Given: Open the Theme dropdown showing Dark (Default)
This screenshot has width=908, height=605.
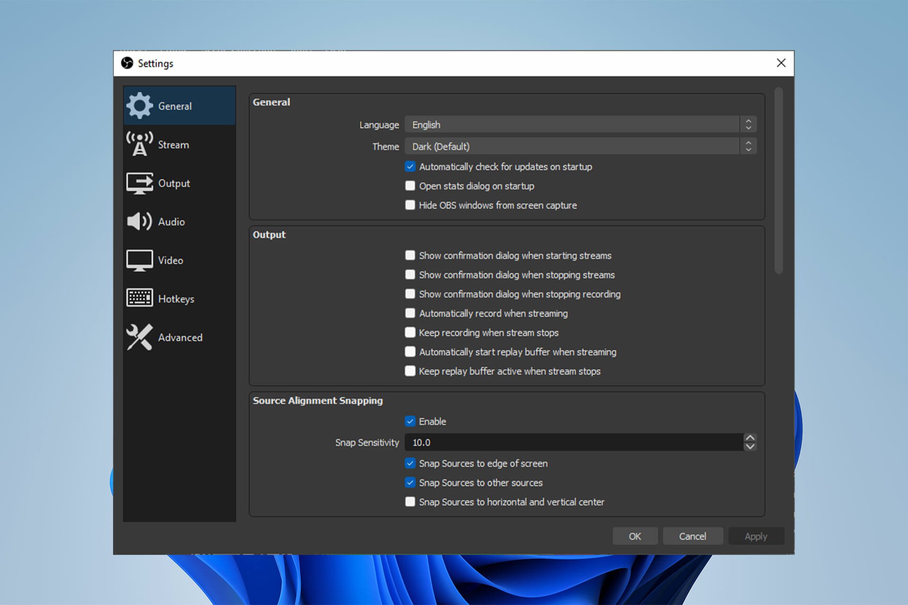Looking at the screenshot, I should point(581,147).
